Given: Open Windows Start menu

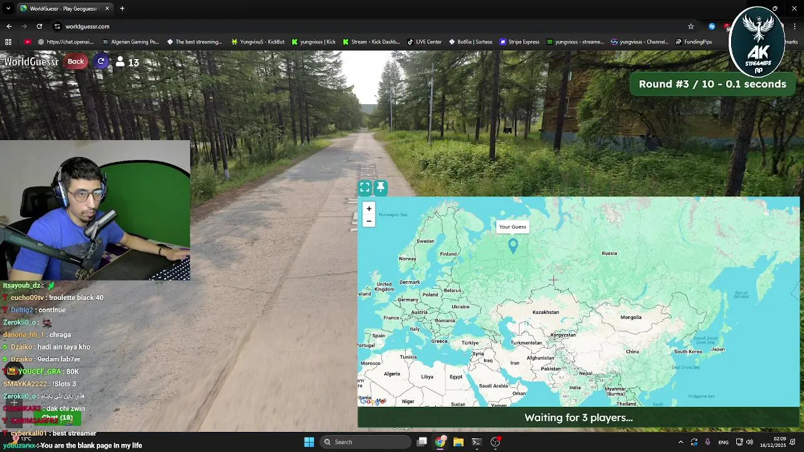Looking at the screenshot, I should (x=309, y=442).
